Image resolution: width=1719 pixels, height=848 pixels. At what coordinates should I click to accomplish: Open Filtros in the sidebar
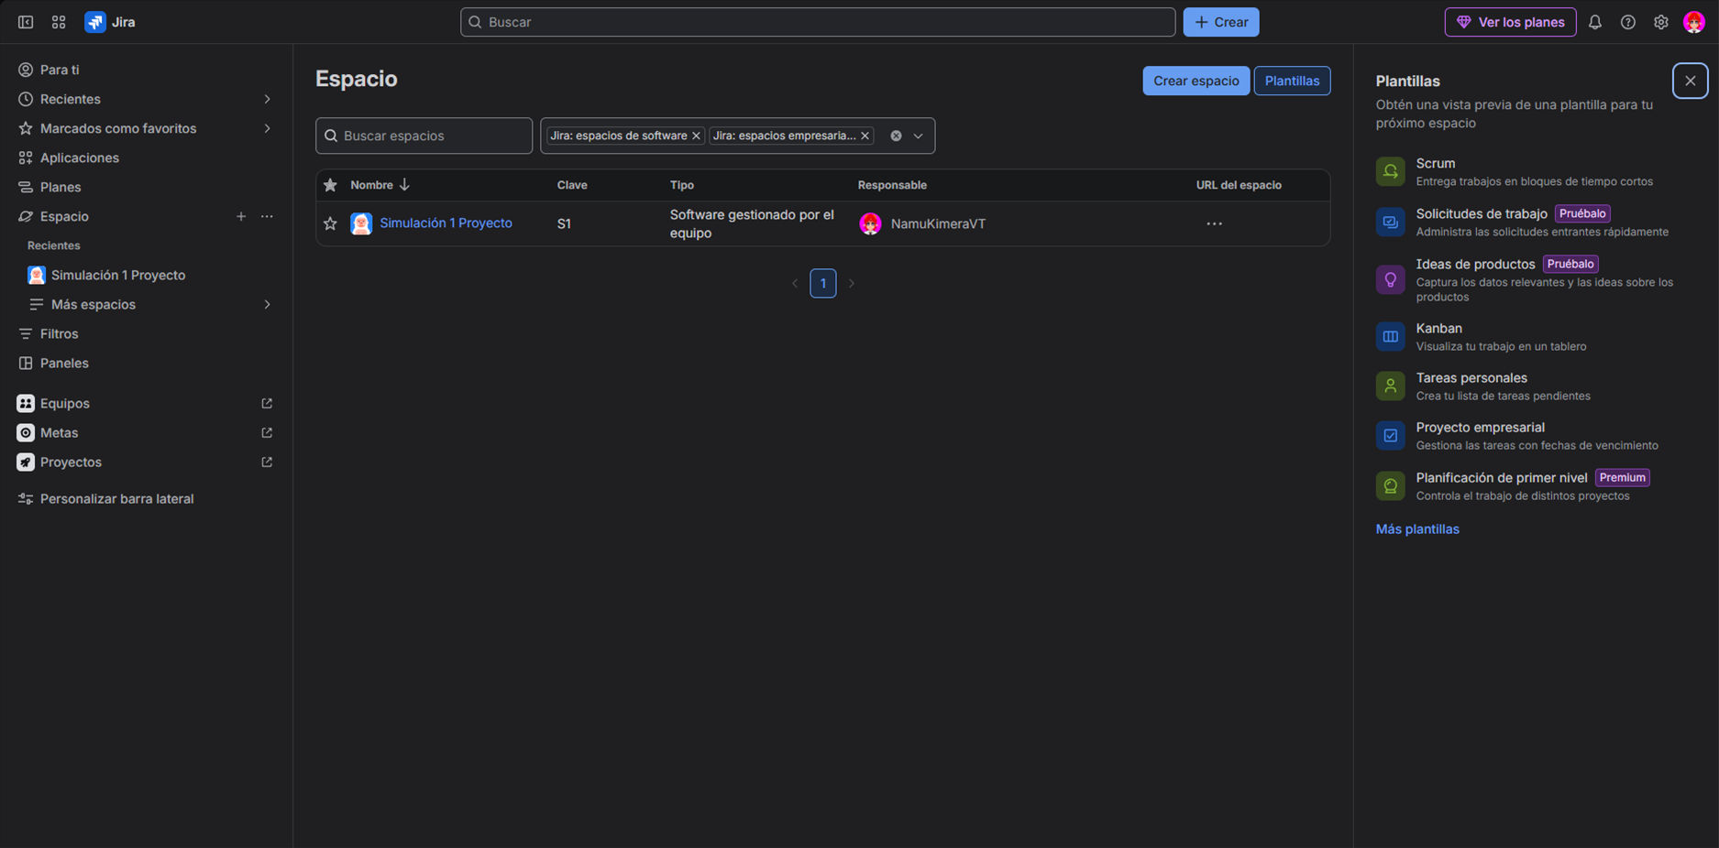pos(147,333)
